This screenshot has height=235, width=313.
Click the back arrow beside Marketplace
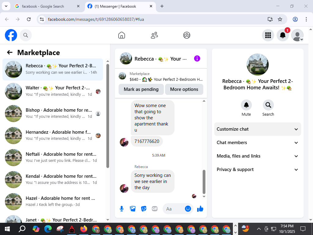click(x=9, y=52)
